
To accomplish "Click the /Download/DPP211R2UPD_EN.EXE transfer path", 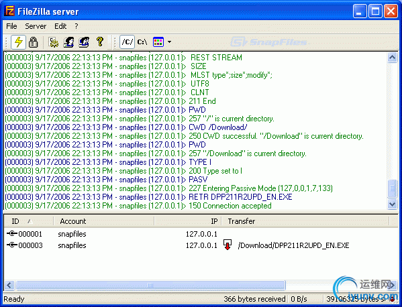I will coord(293,245).
